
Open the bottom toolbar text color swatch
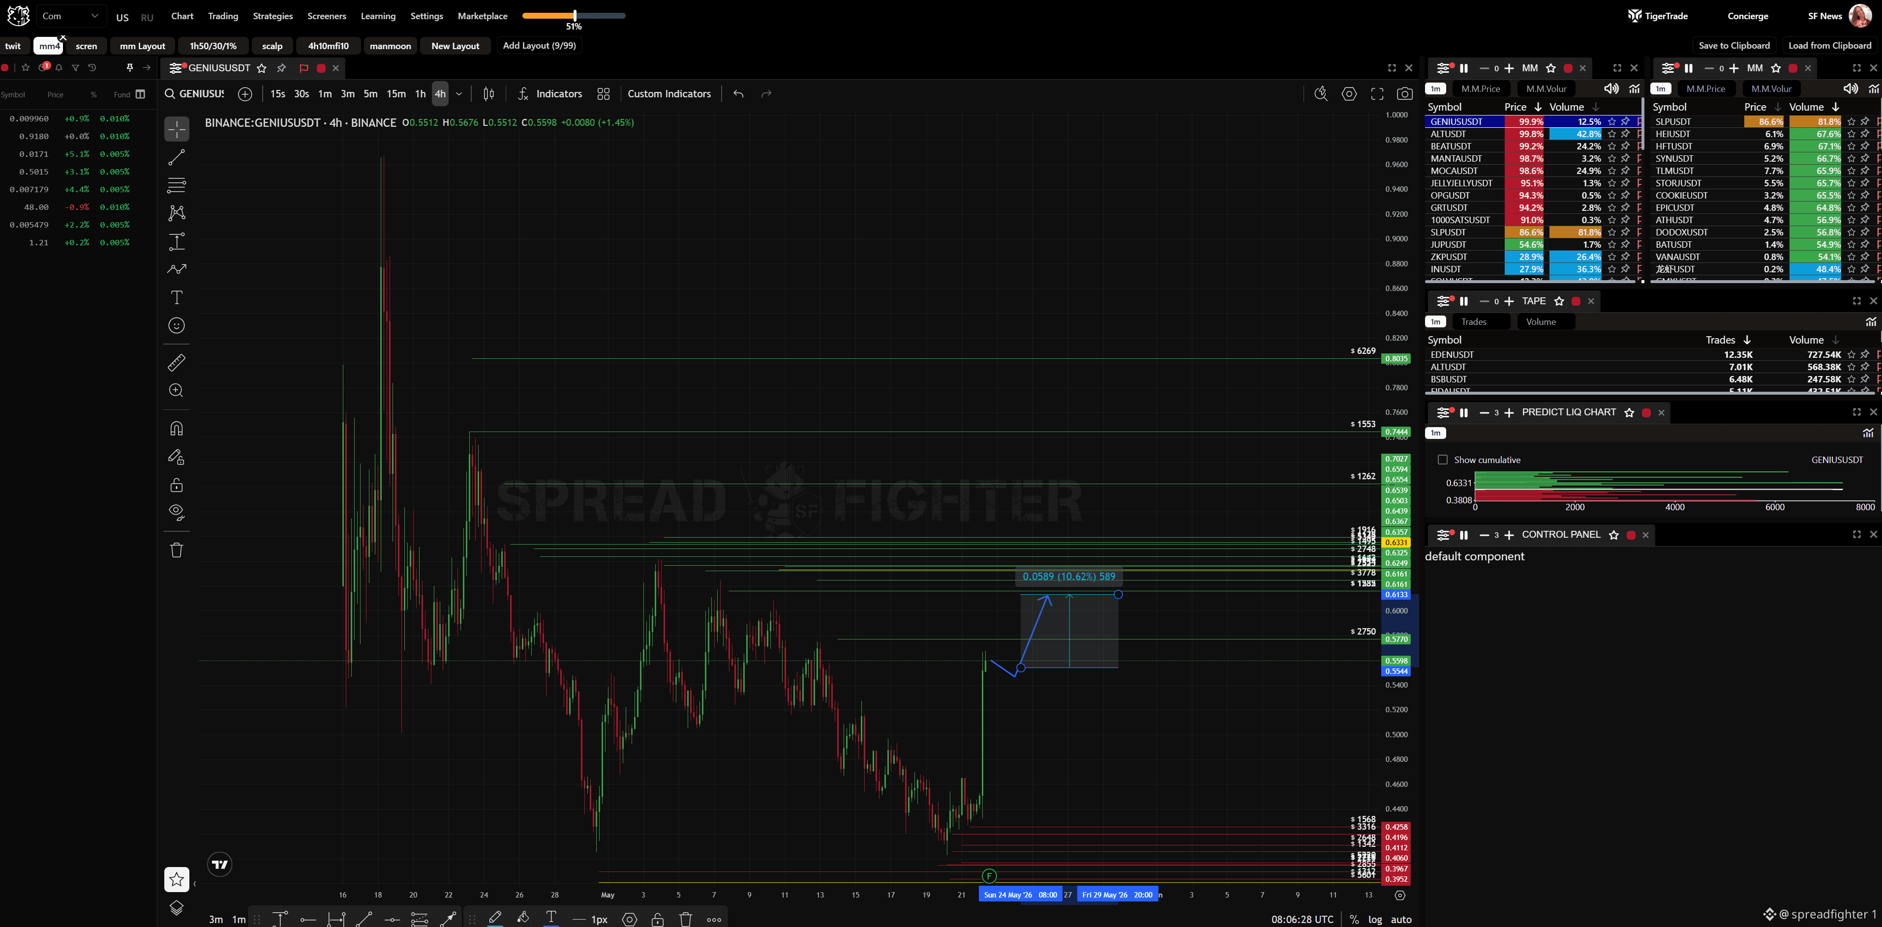(x=551, y=919)
